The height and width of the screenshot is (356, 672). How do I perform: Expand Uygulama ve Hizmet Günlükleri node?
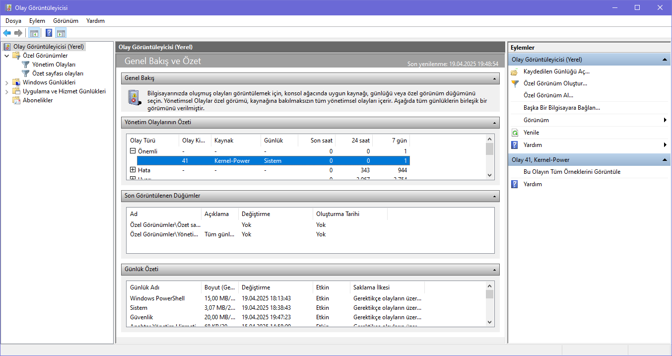6,91
